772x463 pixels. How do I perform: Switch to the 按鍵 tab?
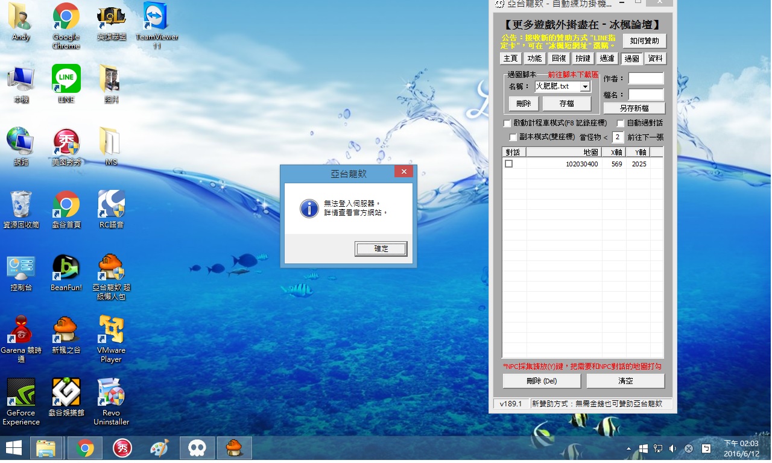pos(583,58)
